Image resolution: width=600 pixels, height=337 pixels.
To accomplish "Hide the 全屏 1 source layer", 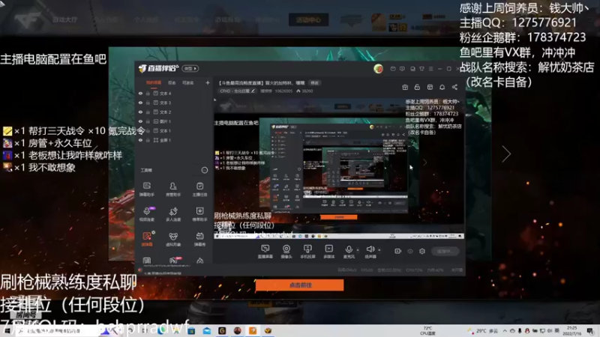I will coord(140,140).
